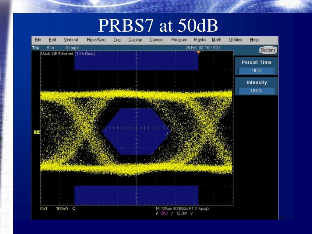The height and width of the screenshot is (234, 312).
Task: Click the orange trigger position marker
Action: coord(198,53)
